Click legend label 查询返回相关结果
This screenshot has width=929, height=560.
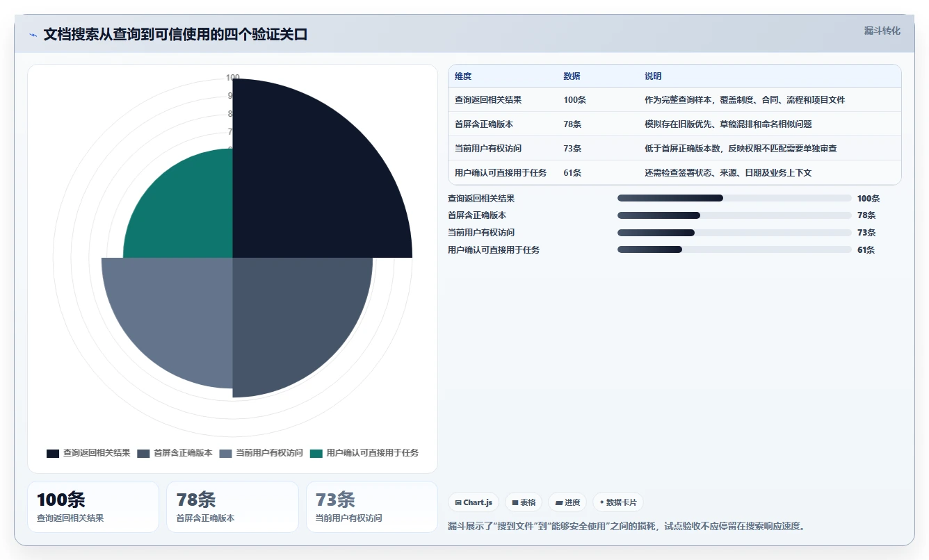coord(97,453)
